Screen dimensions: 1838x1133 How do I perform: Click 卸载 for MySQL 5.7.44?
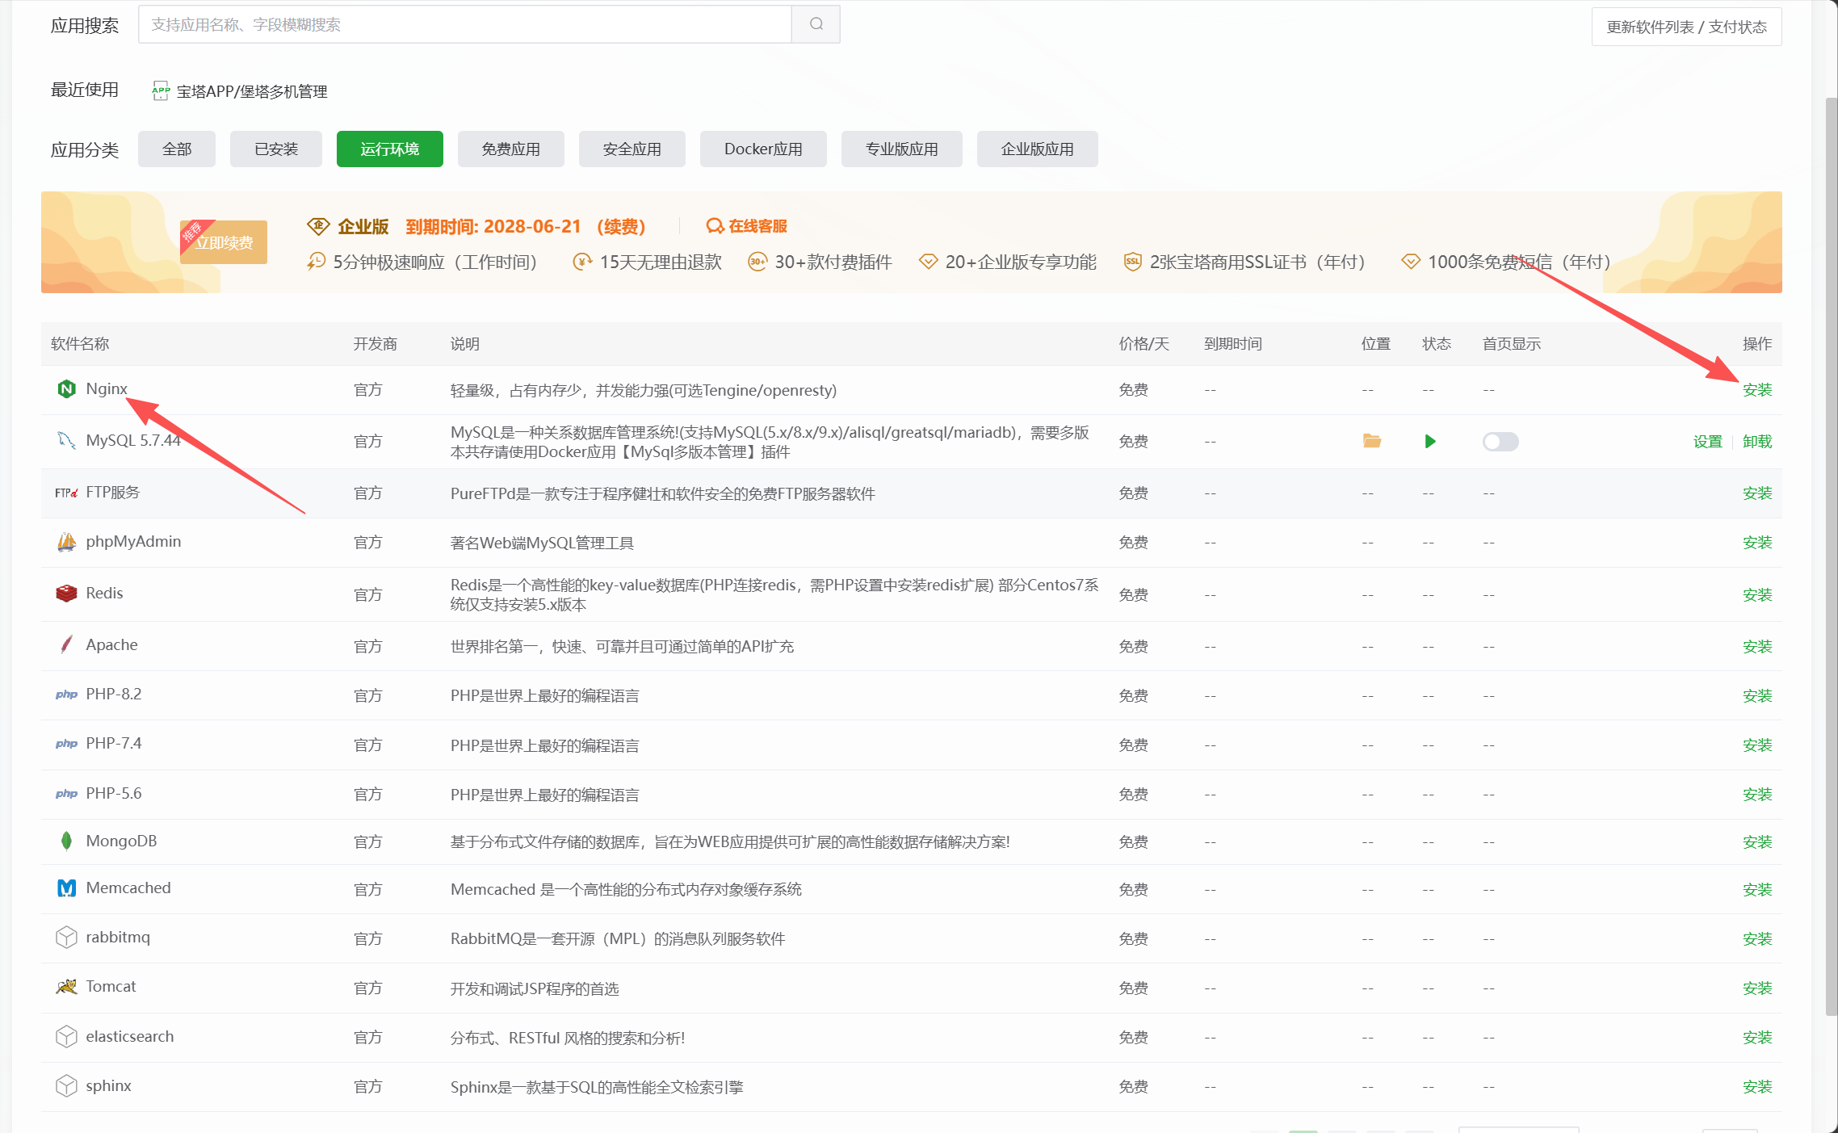tap(1757, 442)
